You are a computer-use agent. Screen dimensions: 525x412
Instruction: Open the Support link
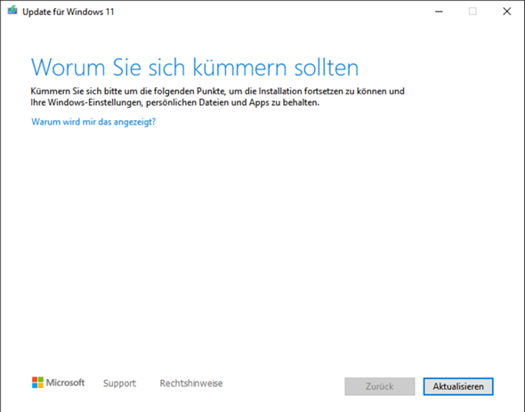(x=119, y=384)
